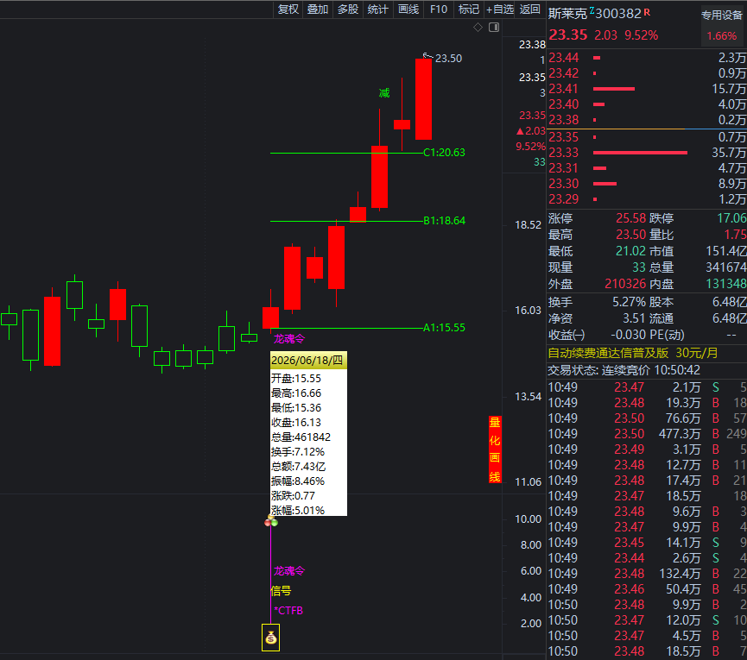Toggle the side panel layout icon
This screenshot has width=747, height=660.
click(494, 28)
